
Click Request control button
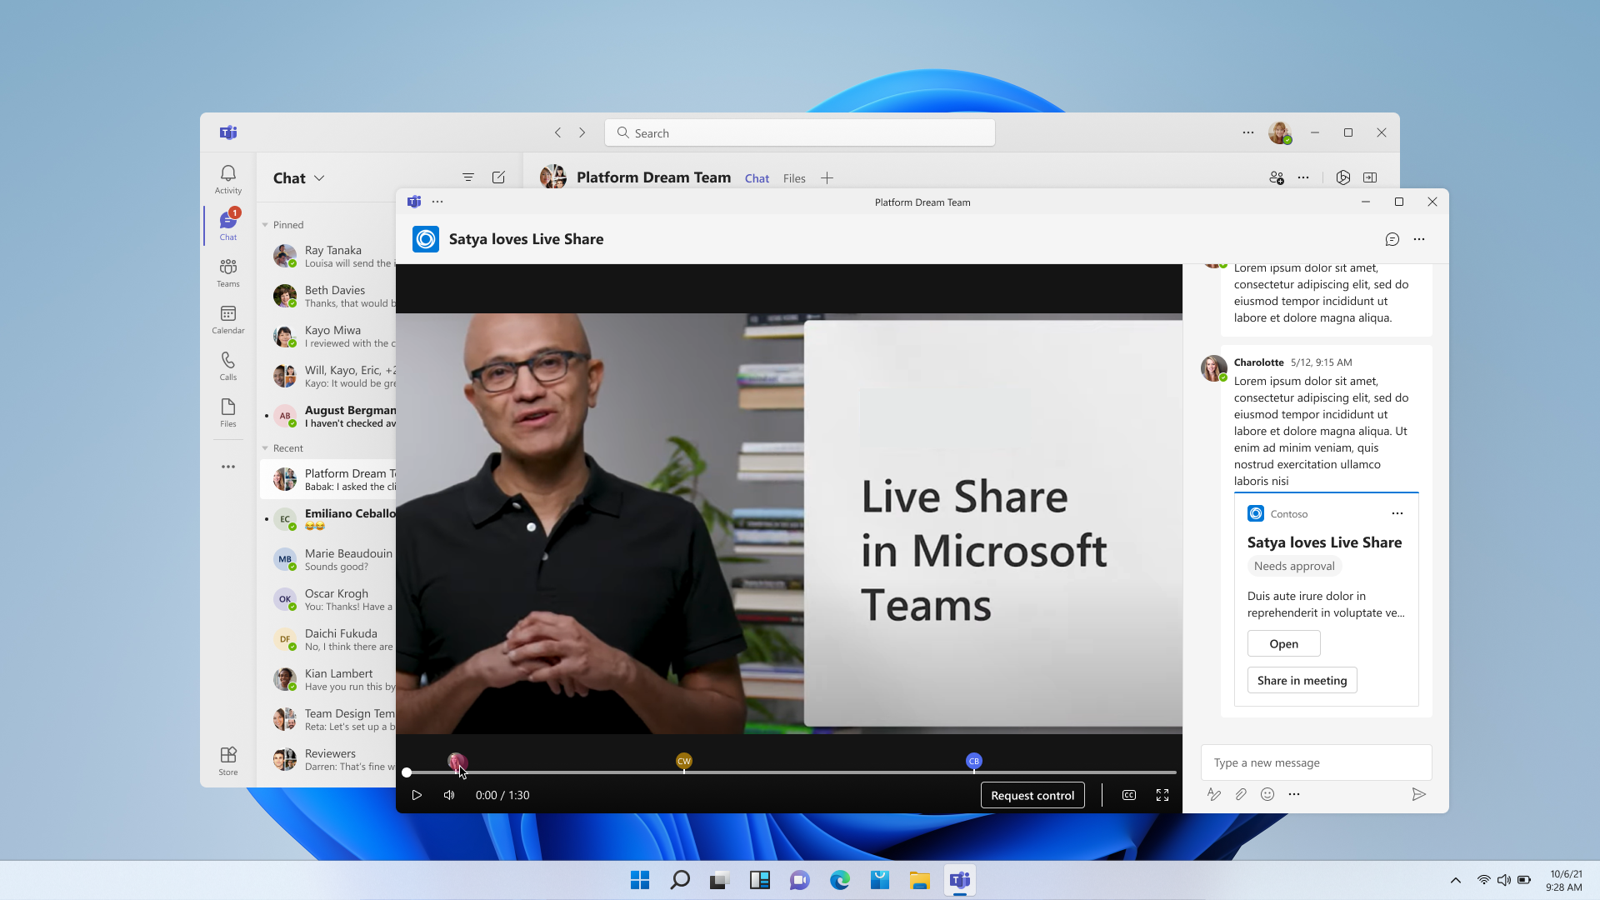pos(1032,795)
